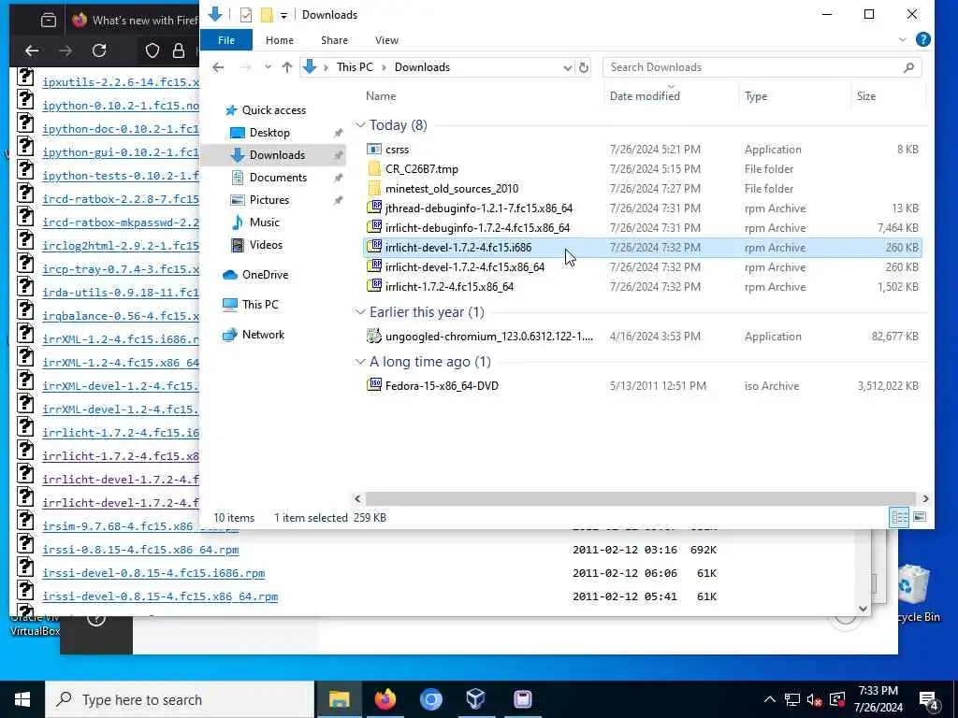This screenshot has height=718, width=958.
Task: Collapse the A long time ago group
Action: click(360, 362)
